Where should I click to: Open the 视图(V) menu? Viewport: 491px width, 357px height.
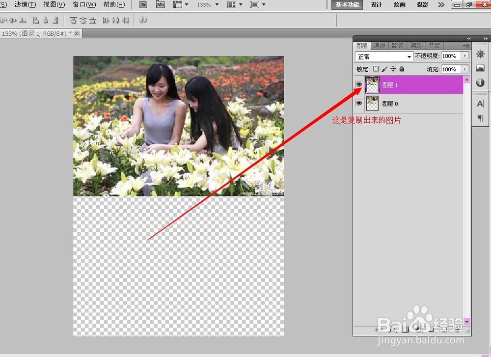(54, 5)
